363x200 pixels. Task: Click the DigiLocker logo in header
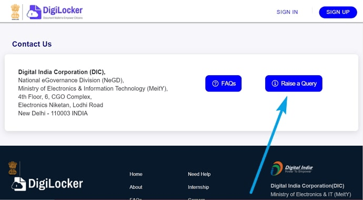pyautogui.click(x=55, y=12)
